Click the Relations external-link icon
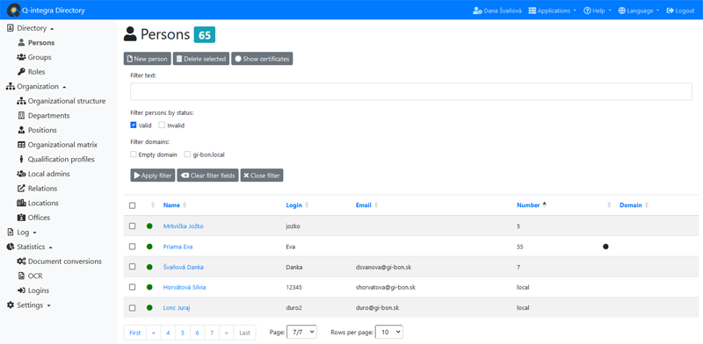The image size is (703, 344). (x=21, y=189)
